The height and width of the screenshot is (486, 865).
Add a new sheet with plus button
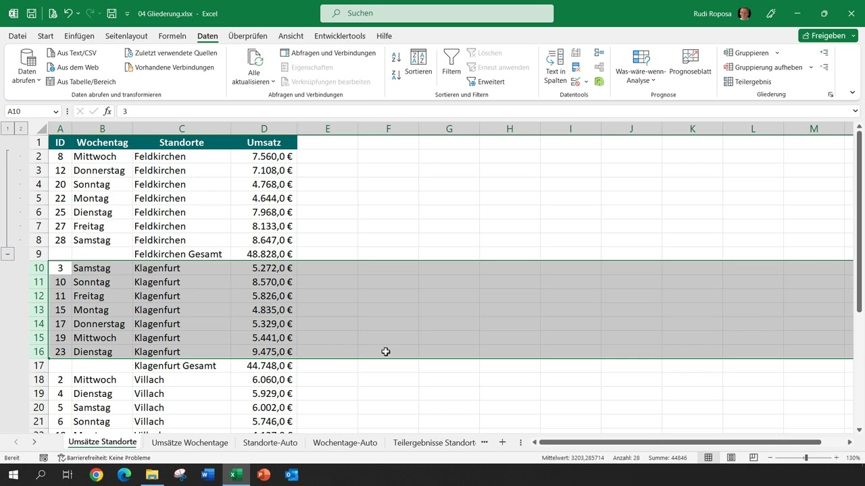coord(502,442)
